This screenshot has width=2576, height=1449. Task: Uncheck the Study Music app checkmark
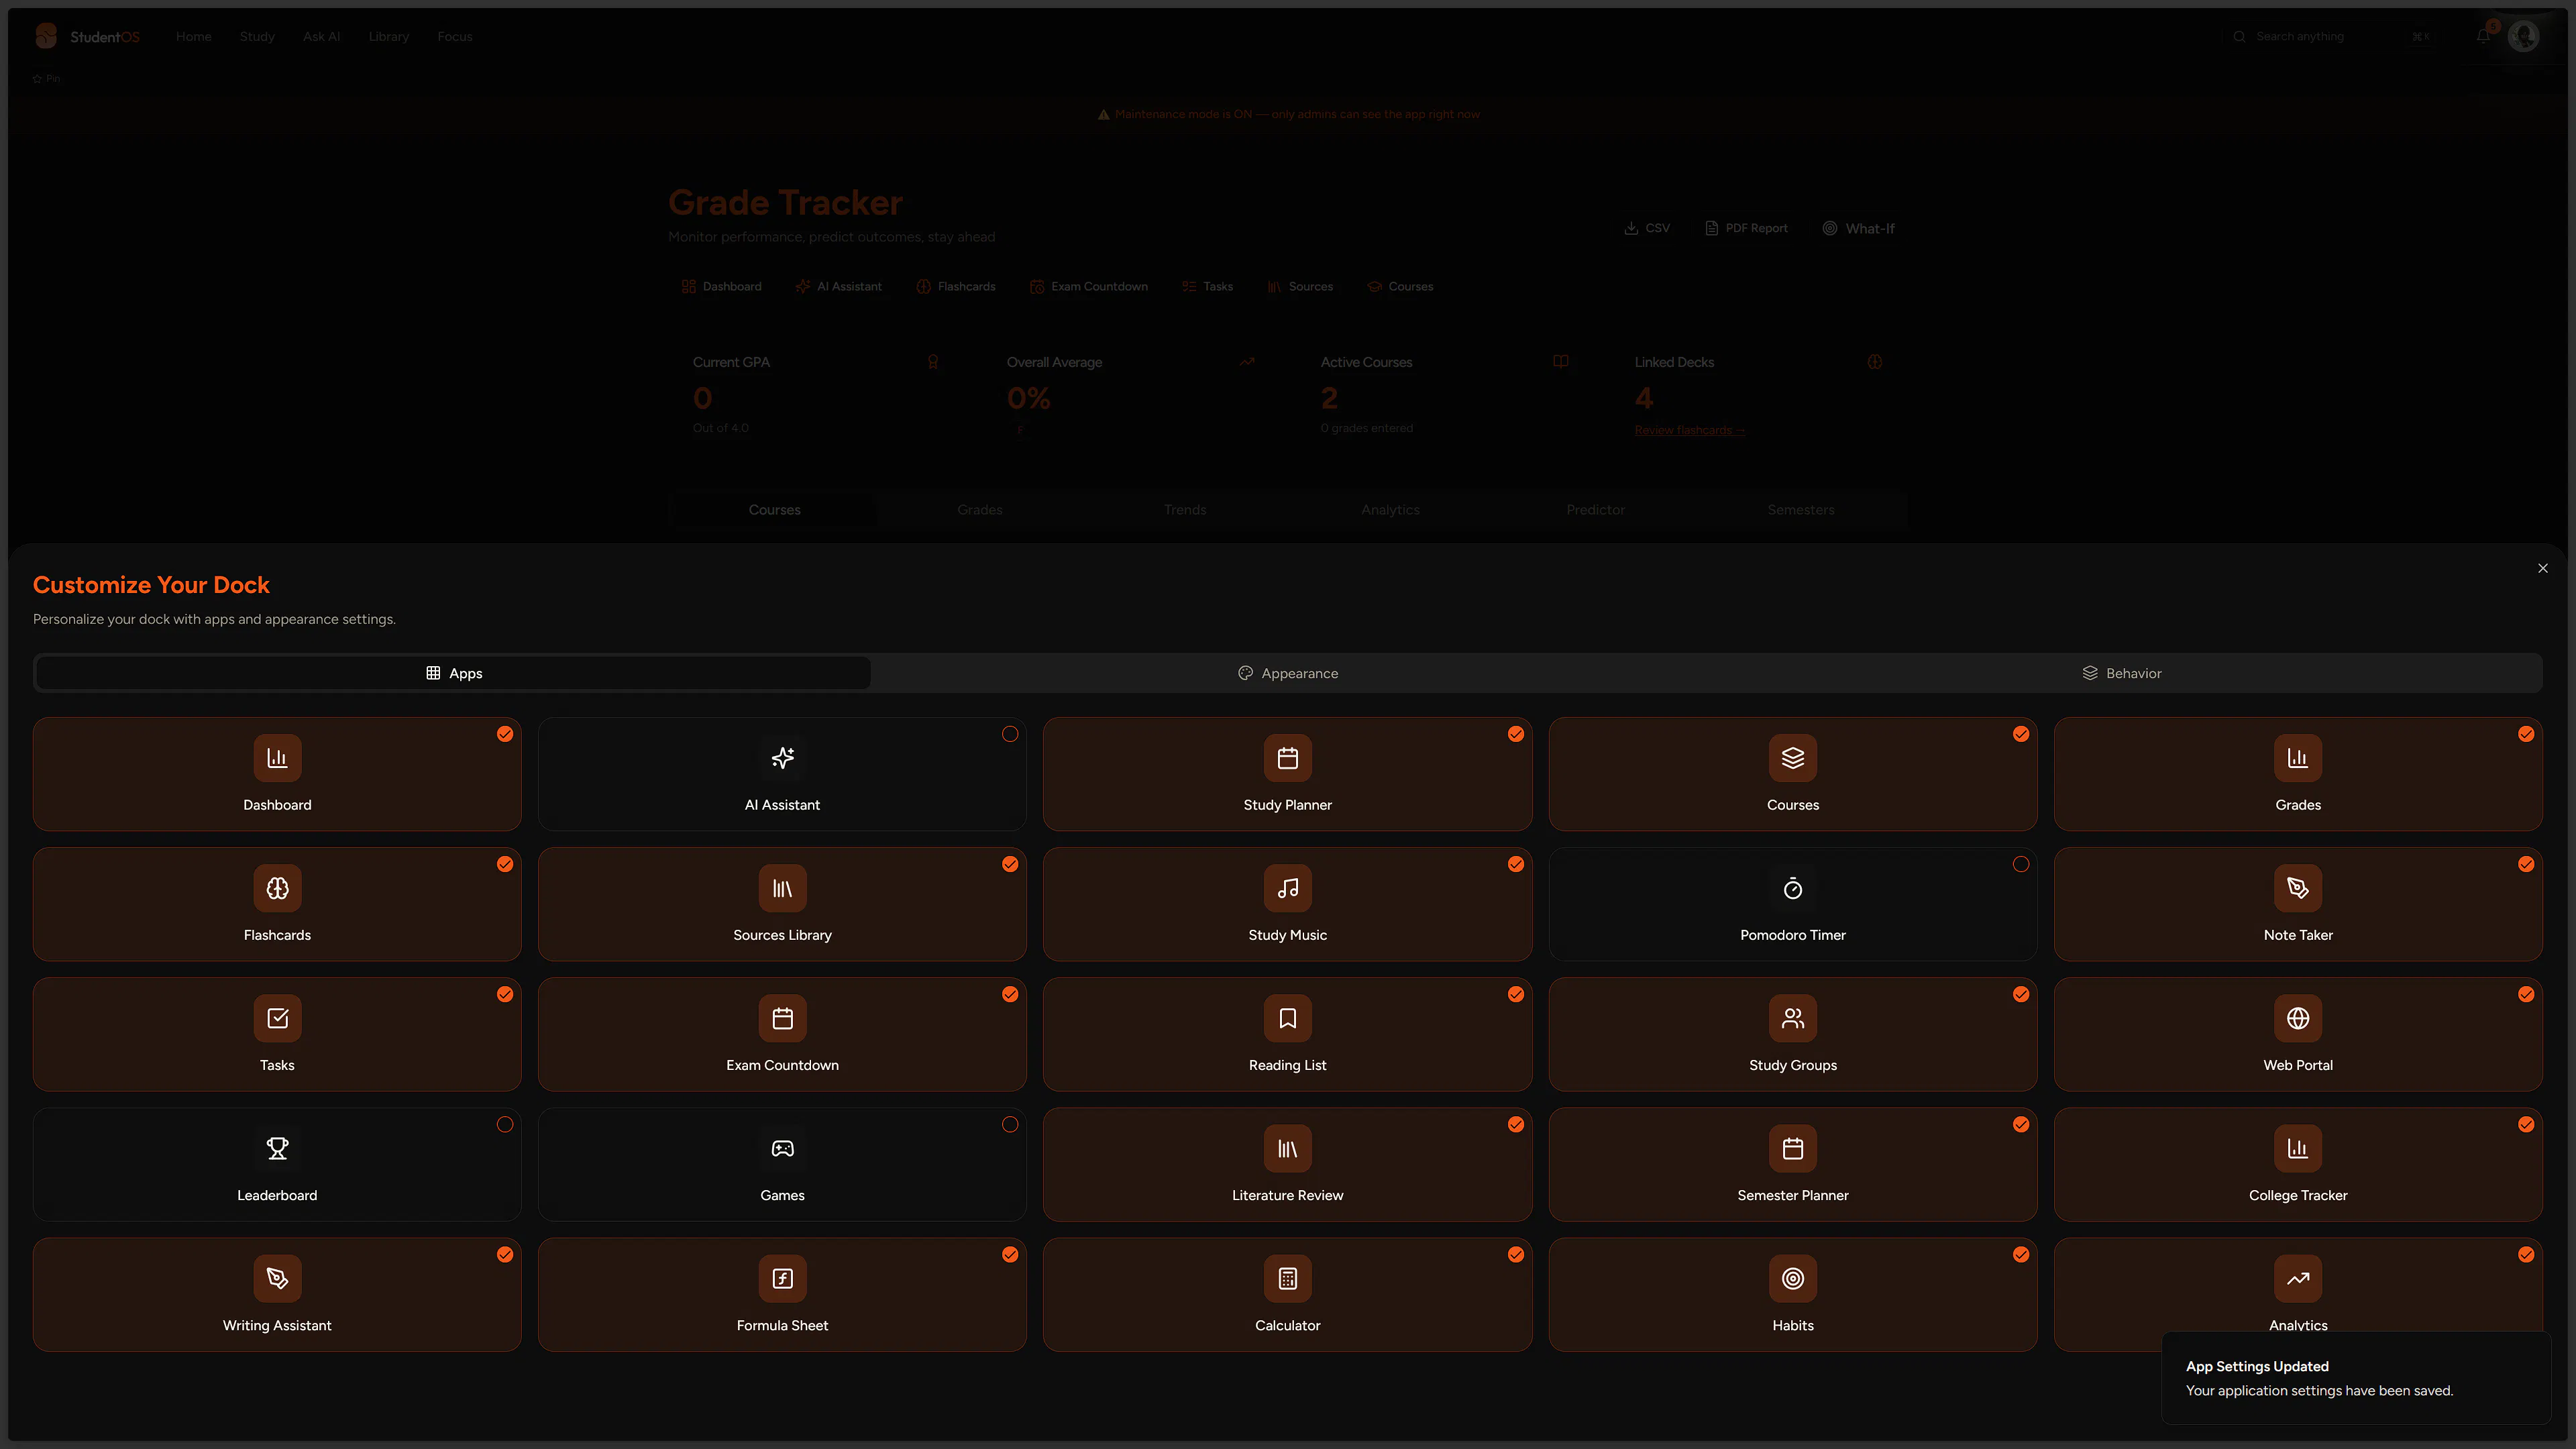click(1516, 864)
